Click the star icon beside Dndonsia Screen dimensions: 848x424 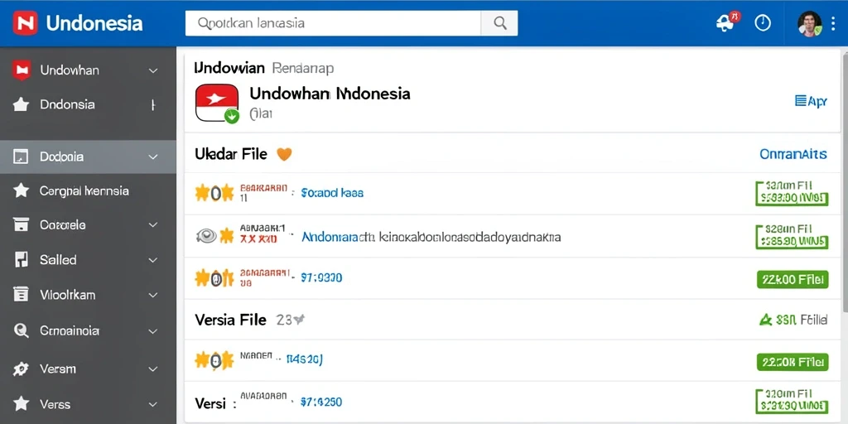click(x=21, y=104)
